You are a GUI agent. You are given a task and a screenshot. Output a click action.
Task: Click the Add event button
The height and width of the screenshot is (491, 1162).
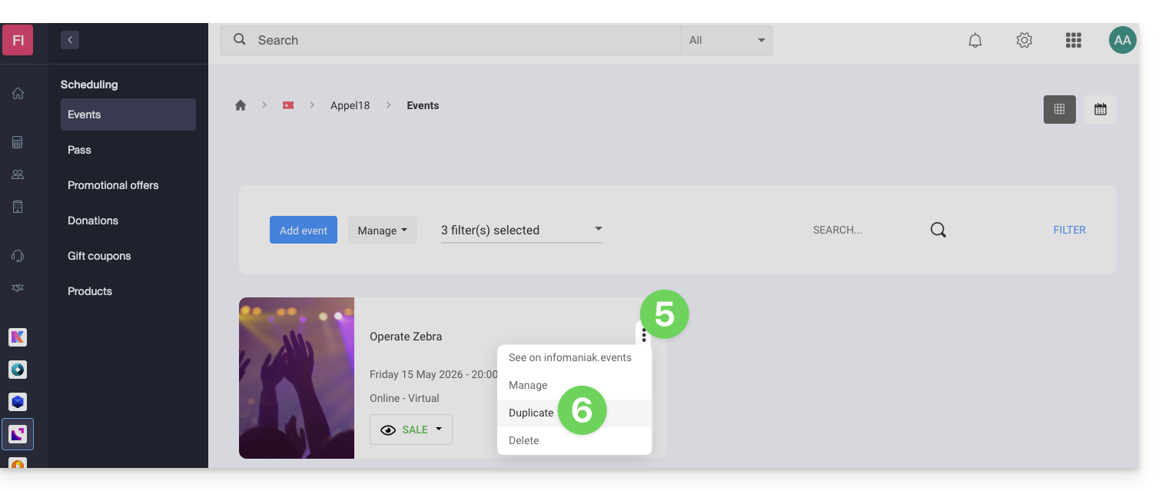(x=303, y=231)
